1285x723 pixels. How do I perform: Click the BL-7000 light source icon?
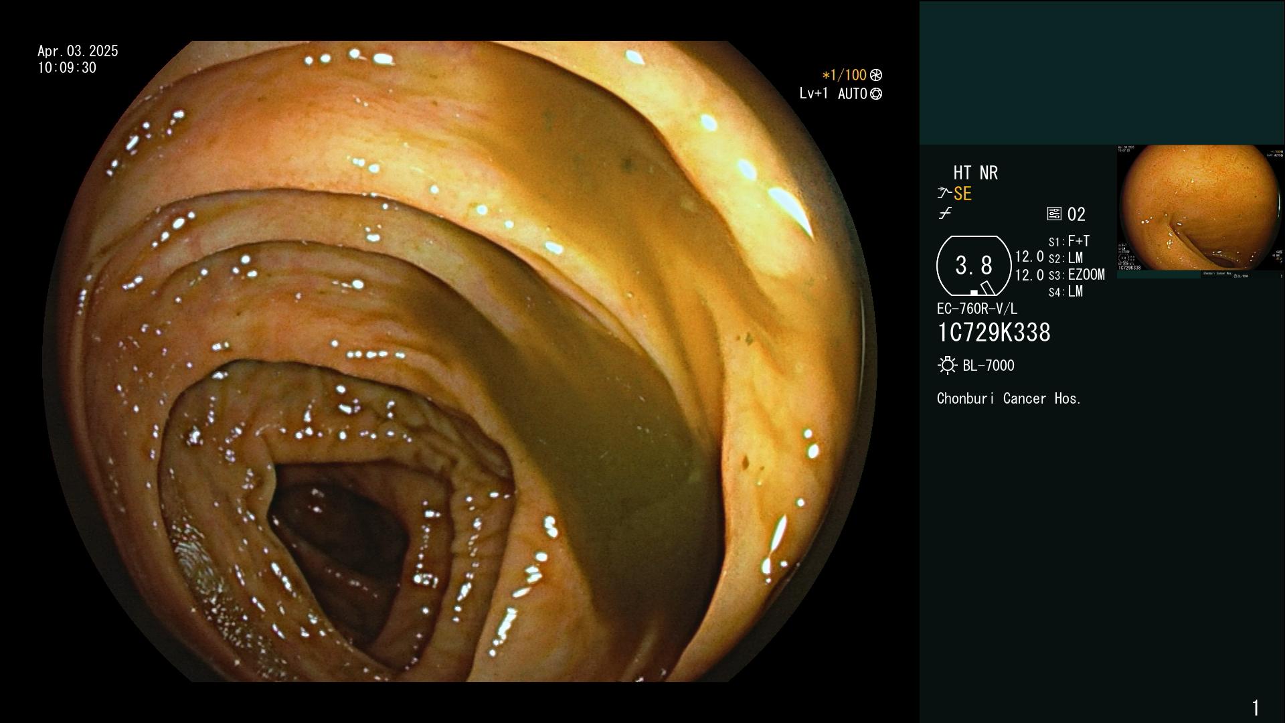[947, 366]
